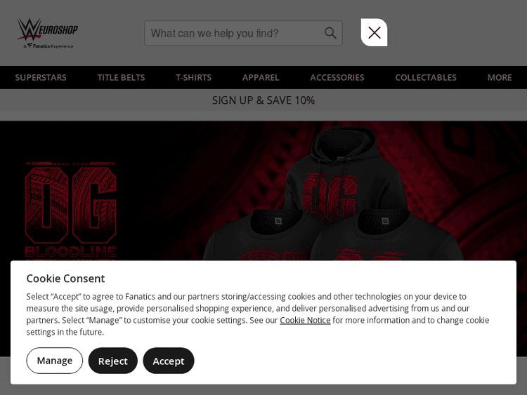The image size is (527, 395).
Task: Click the Fanatics Experience tagline under logo
Action: click(48, 46)
